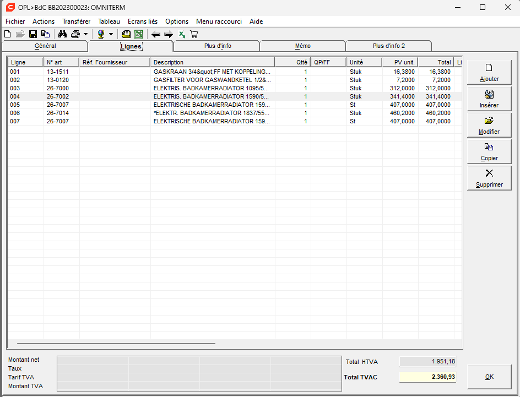The height and width of the screenshot is (397, 520).
Task: Click the copy documents toolbar icon
Action: pos(45,34)
